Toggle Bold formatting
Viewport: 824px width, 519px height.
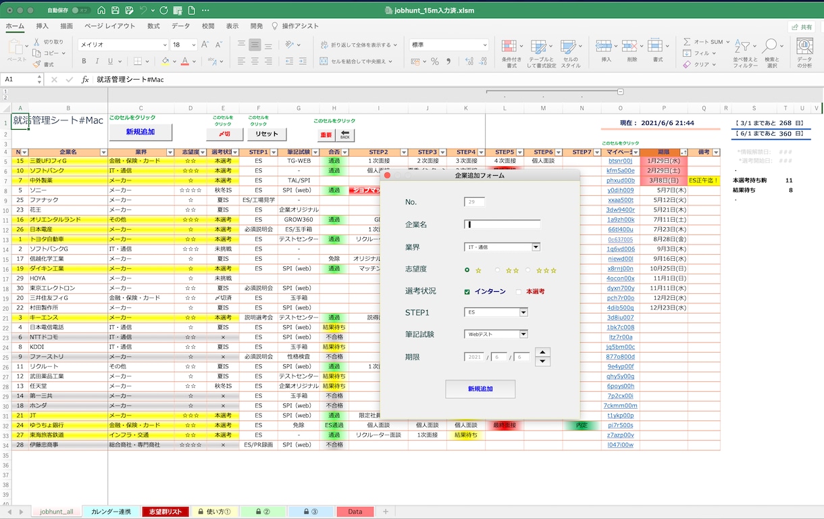[x=84, y=61]
